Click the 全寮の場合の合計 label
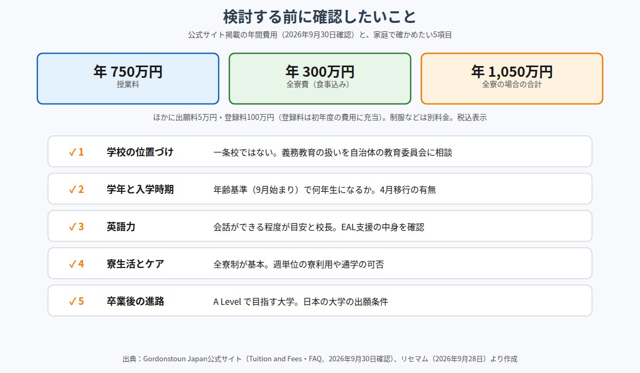 tap(512, 84)
